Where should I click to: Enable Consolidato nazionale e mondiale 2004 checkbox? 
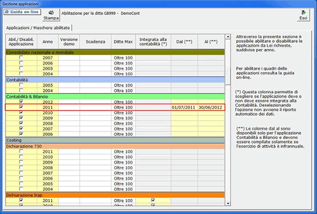(x=21, y=74)
